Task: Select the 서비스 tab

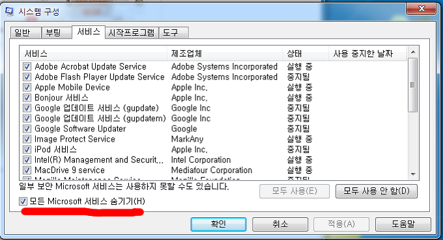Action: coord(89,32)
